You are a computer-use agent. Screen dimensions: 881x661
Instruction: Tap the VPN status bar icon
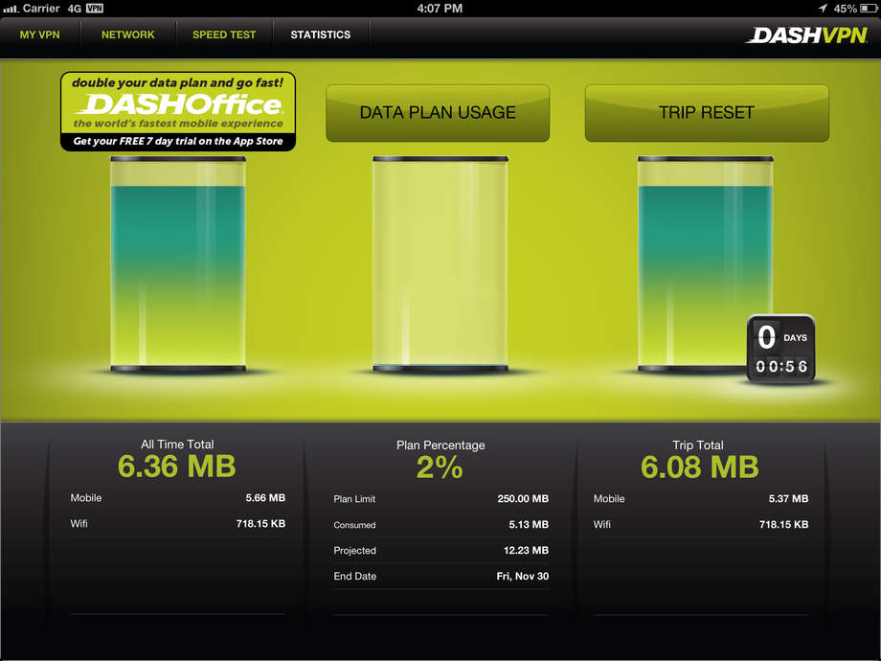pos(95,9)
